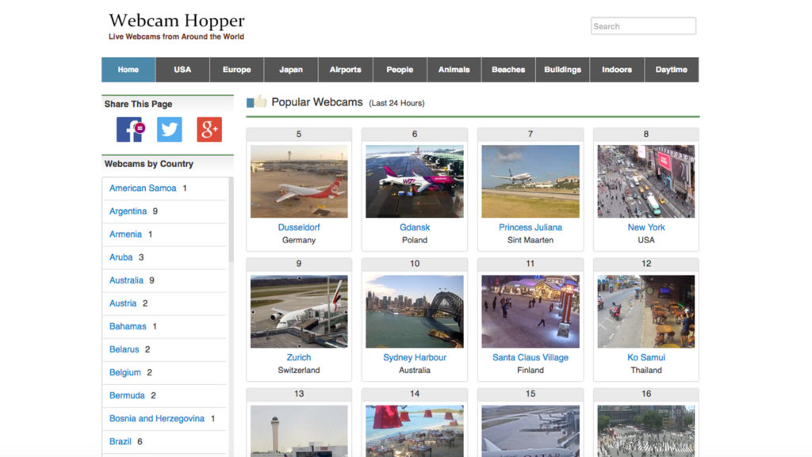Open Argentina webcams list
The width and height of the screenshot is (812, 457).
pyautogui.click(x=128, y=211)
